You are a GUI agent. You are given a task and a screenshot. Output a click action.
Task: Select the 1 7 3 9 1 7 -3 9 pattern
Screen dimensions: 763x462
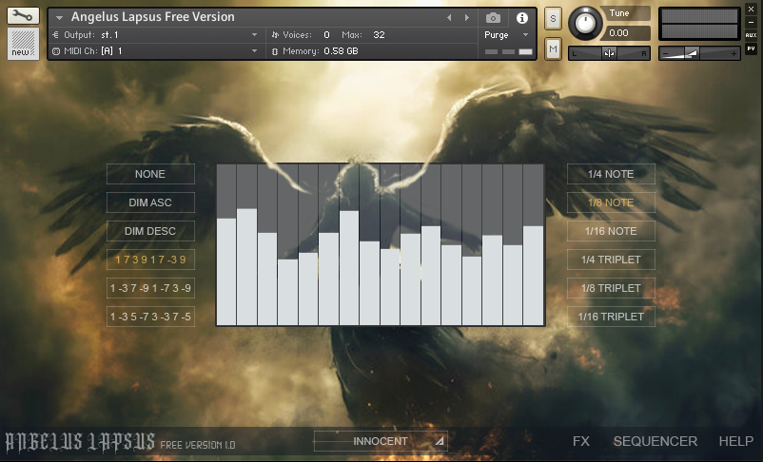coord(150,260)
